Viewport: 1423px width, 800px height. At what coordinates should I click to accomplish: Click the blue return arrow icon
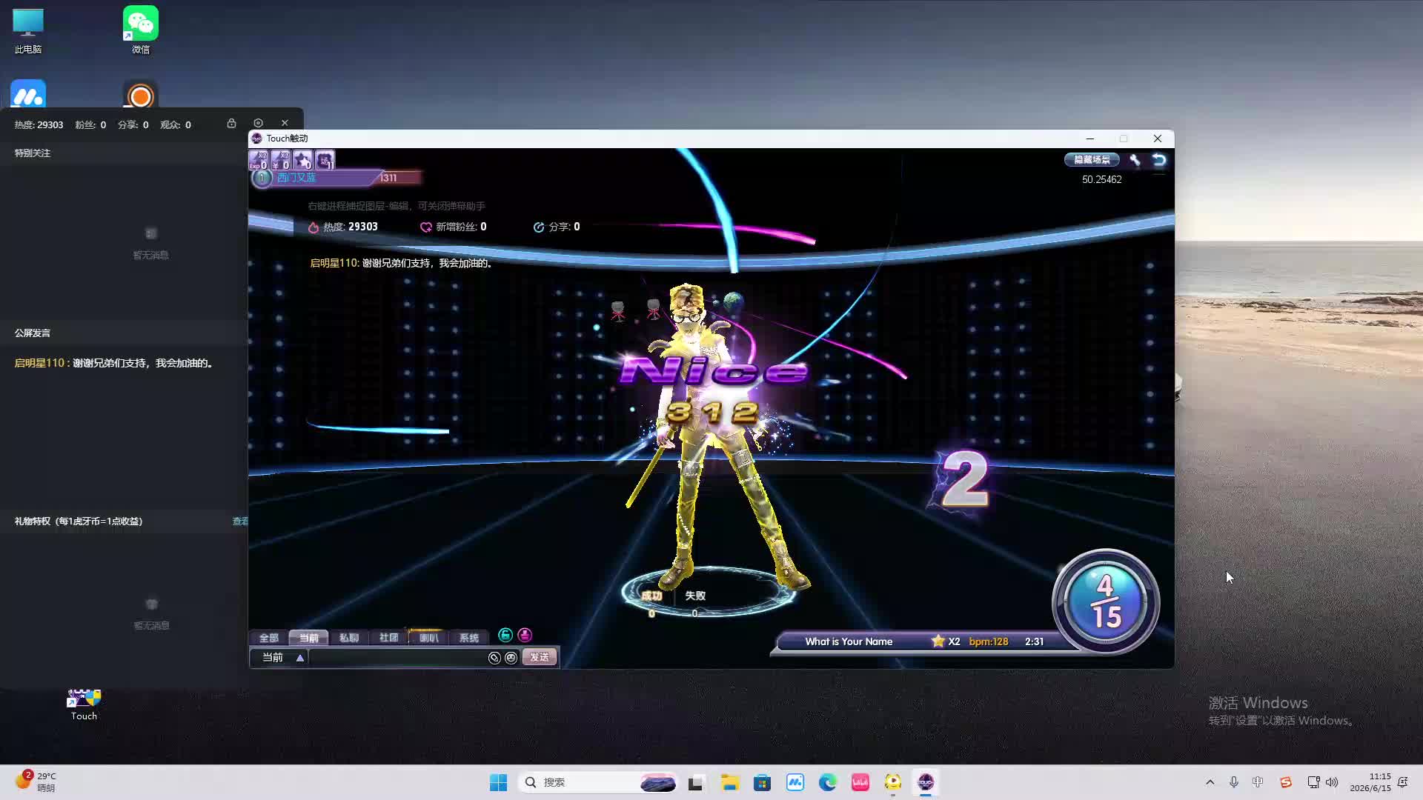point(1159,160)
